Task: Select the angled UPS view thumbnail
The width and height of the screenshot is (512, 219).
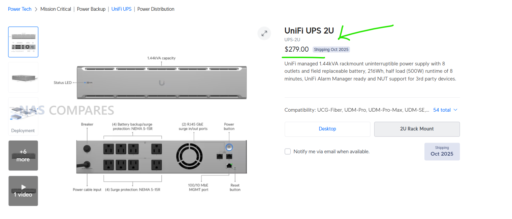Action: coord(23,77)
